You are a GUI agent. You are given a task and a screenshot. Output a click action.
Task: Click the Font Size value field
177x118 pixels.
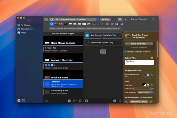click(141, 89)
